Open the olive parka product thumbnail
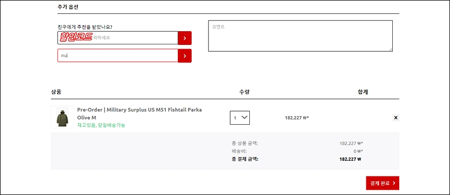The height and width of the screenshot is (195, 450). [62, 117]
